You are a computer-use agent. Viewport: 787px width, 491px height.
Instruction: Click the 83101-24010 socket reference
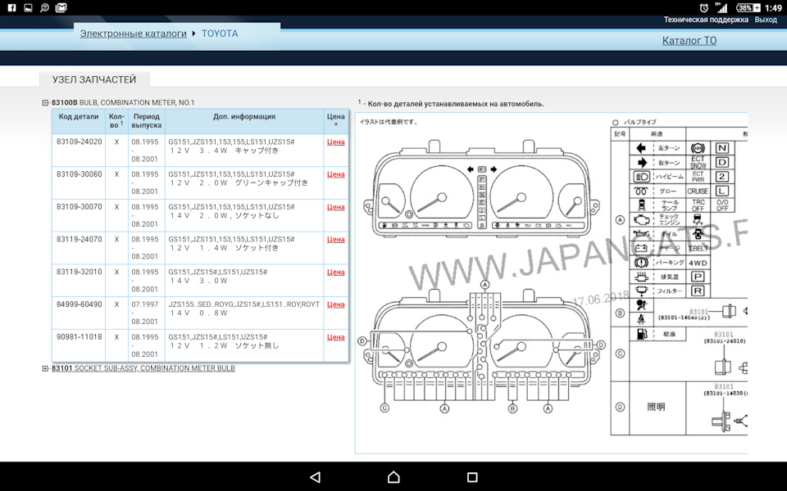click(724, 341)
